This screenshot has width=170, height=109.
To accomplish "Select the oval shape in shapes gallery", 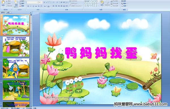I will point(97,1).
